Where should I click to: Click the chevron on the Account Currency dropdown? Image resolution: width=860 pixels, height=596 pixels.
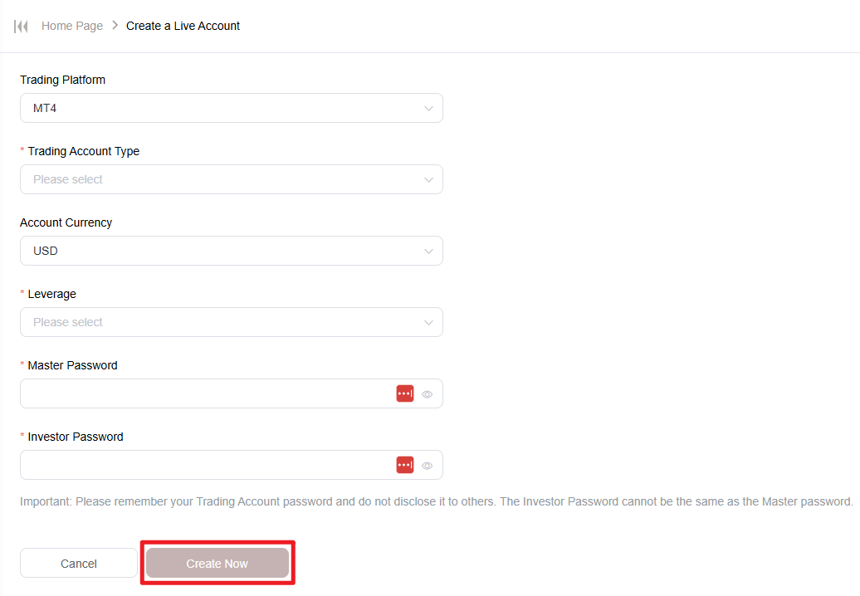click(428, 251)
